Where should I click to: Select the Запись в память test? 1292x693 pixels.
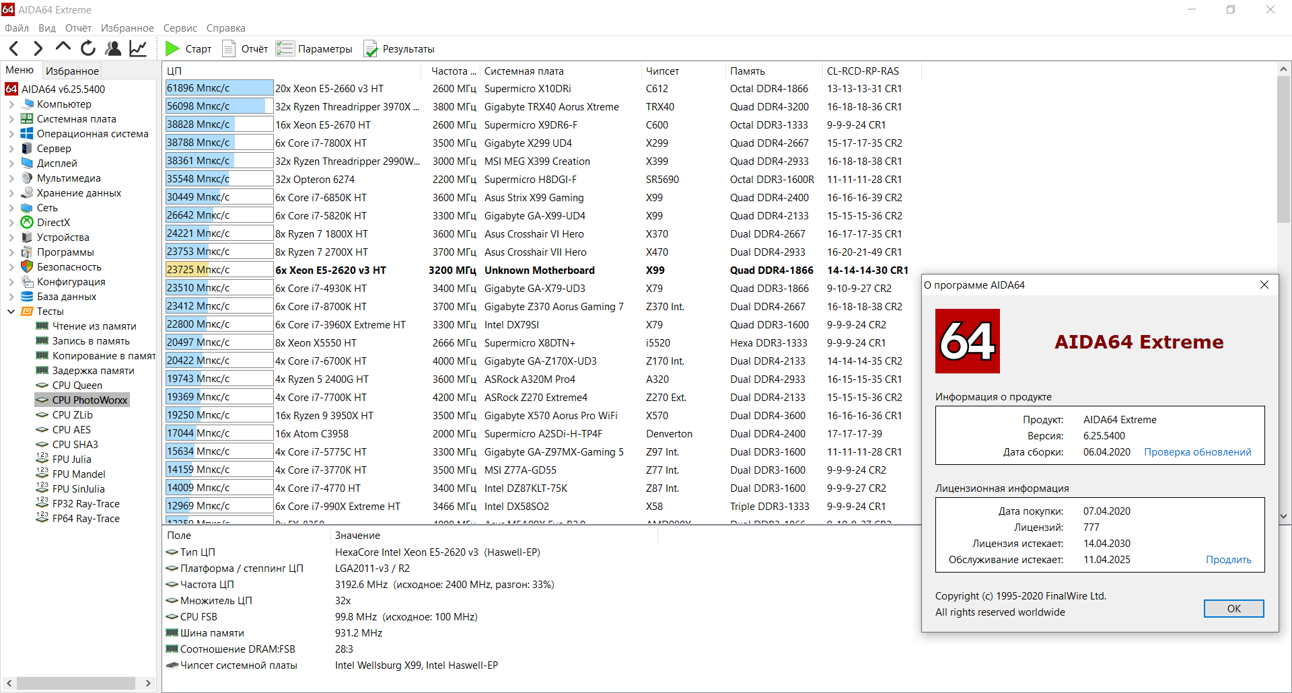[91, 341]
